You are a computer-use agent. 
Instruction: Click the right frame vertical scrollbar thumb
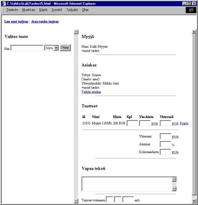[x=194, y=115]
